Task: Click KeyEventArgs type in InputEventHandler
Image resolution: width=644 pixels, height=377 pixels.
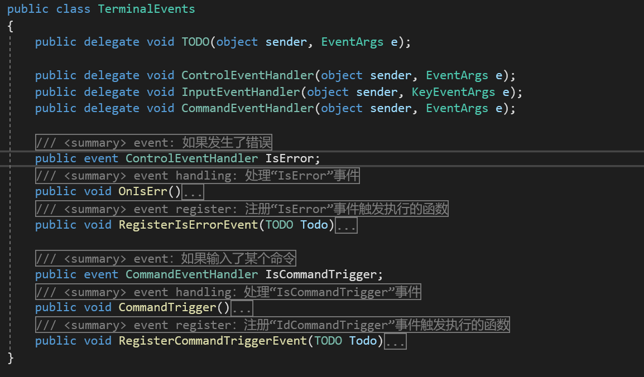Action: 454,92
